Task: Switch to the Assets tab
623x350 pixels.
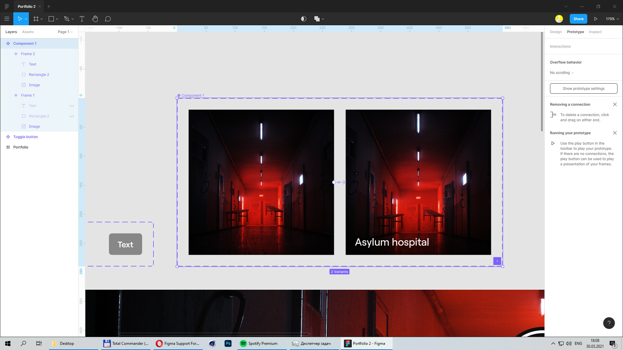Action: [x=28, y=32]
